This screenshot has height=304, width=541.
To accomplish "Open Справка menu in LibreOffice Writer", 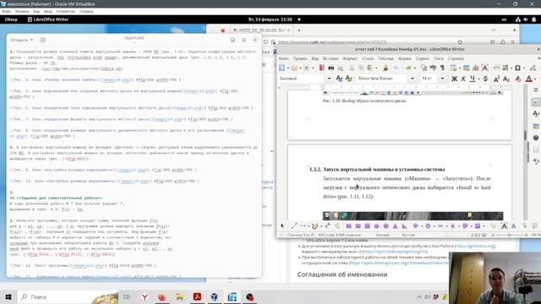I will 456,58.
